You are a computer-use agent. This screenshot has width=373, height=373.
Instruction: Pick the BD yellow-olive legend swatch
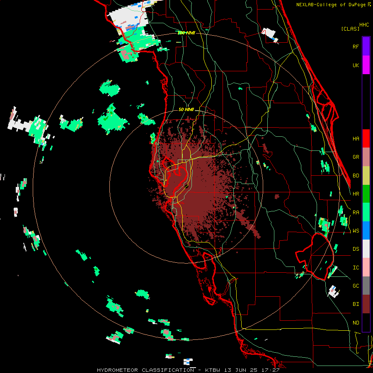[366, 175]
